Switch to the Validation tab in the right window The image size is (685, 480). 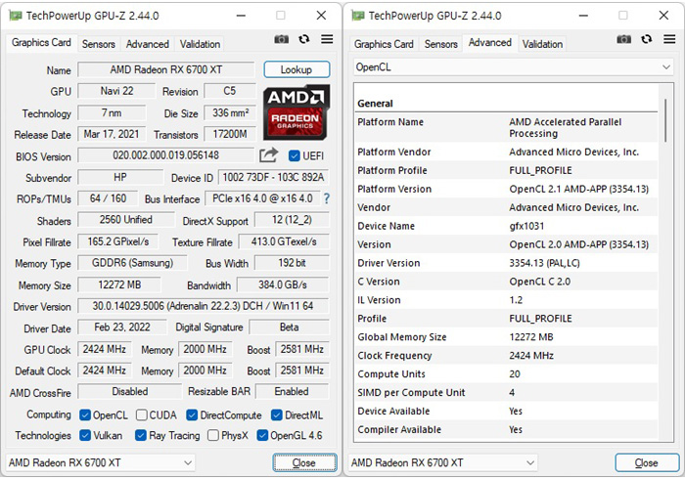coord(542,44)
